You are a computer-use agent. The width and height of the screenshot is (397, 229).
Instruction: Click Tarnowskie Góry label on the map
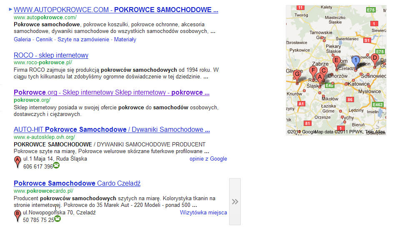click(321, 35)
